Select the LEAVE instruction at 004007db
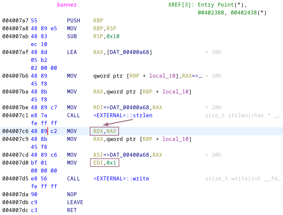Screen dimensions: 283x215 (x=75, y=202)
